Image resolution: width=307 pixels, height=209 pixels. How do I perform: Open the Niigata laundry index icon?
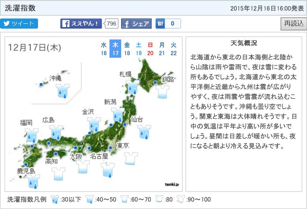click(x=118, y=115)
